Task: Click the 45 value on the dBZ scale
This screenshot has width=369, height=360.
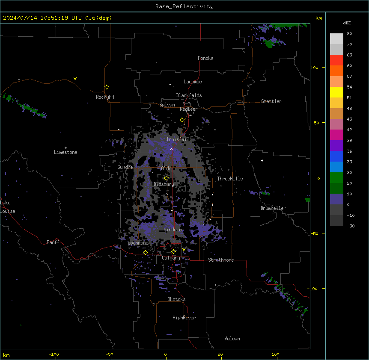Action: click(349, 119)
